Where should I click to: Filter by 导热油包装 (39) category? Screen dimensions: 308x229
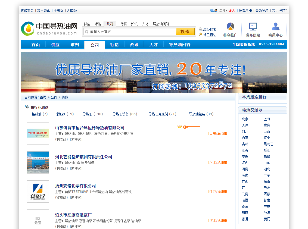point(201,114)
